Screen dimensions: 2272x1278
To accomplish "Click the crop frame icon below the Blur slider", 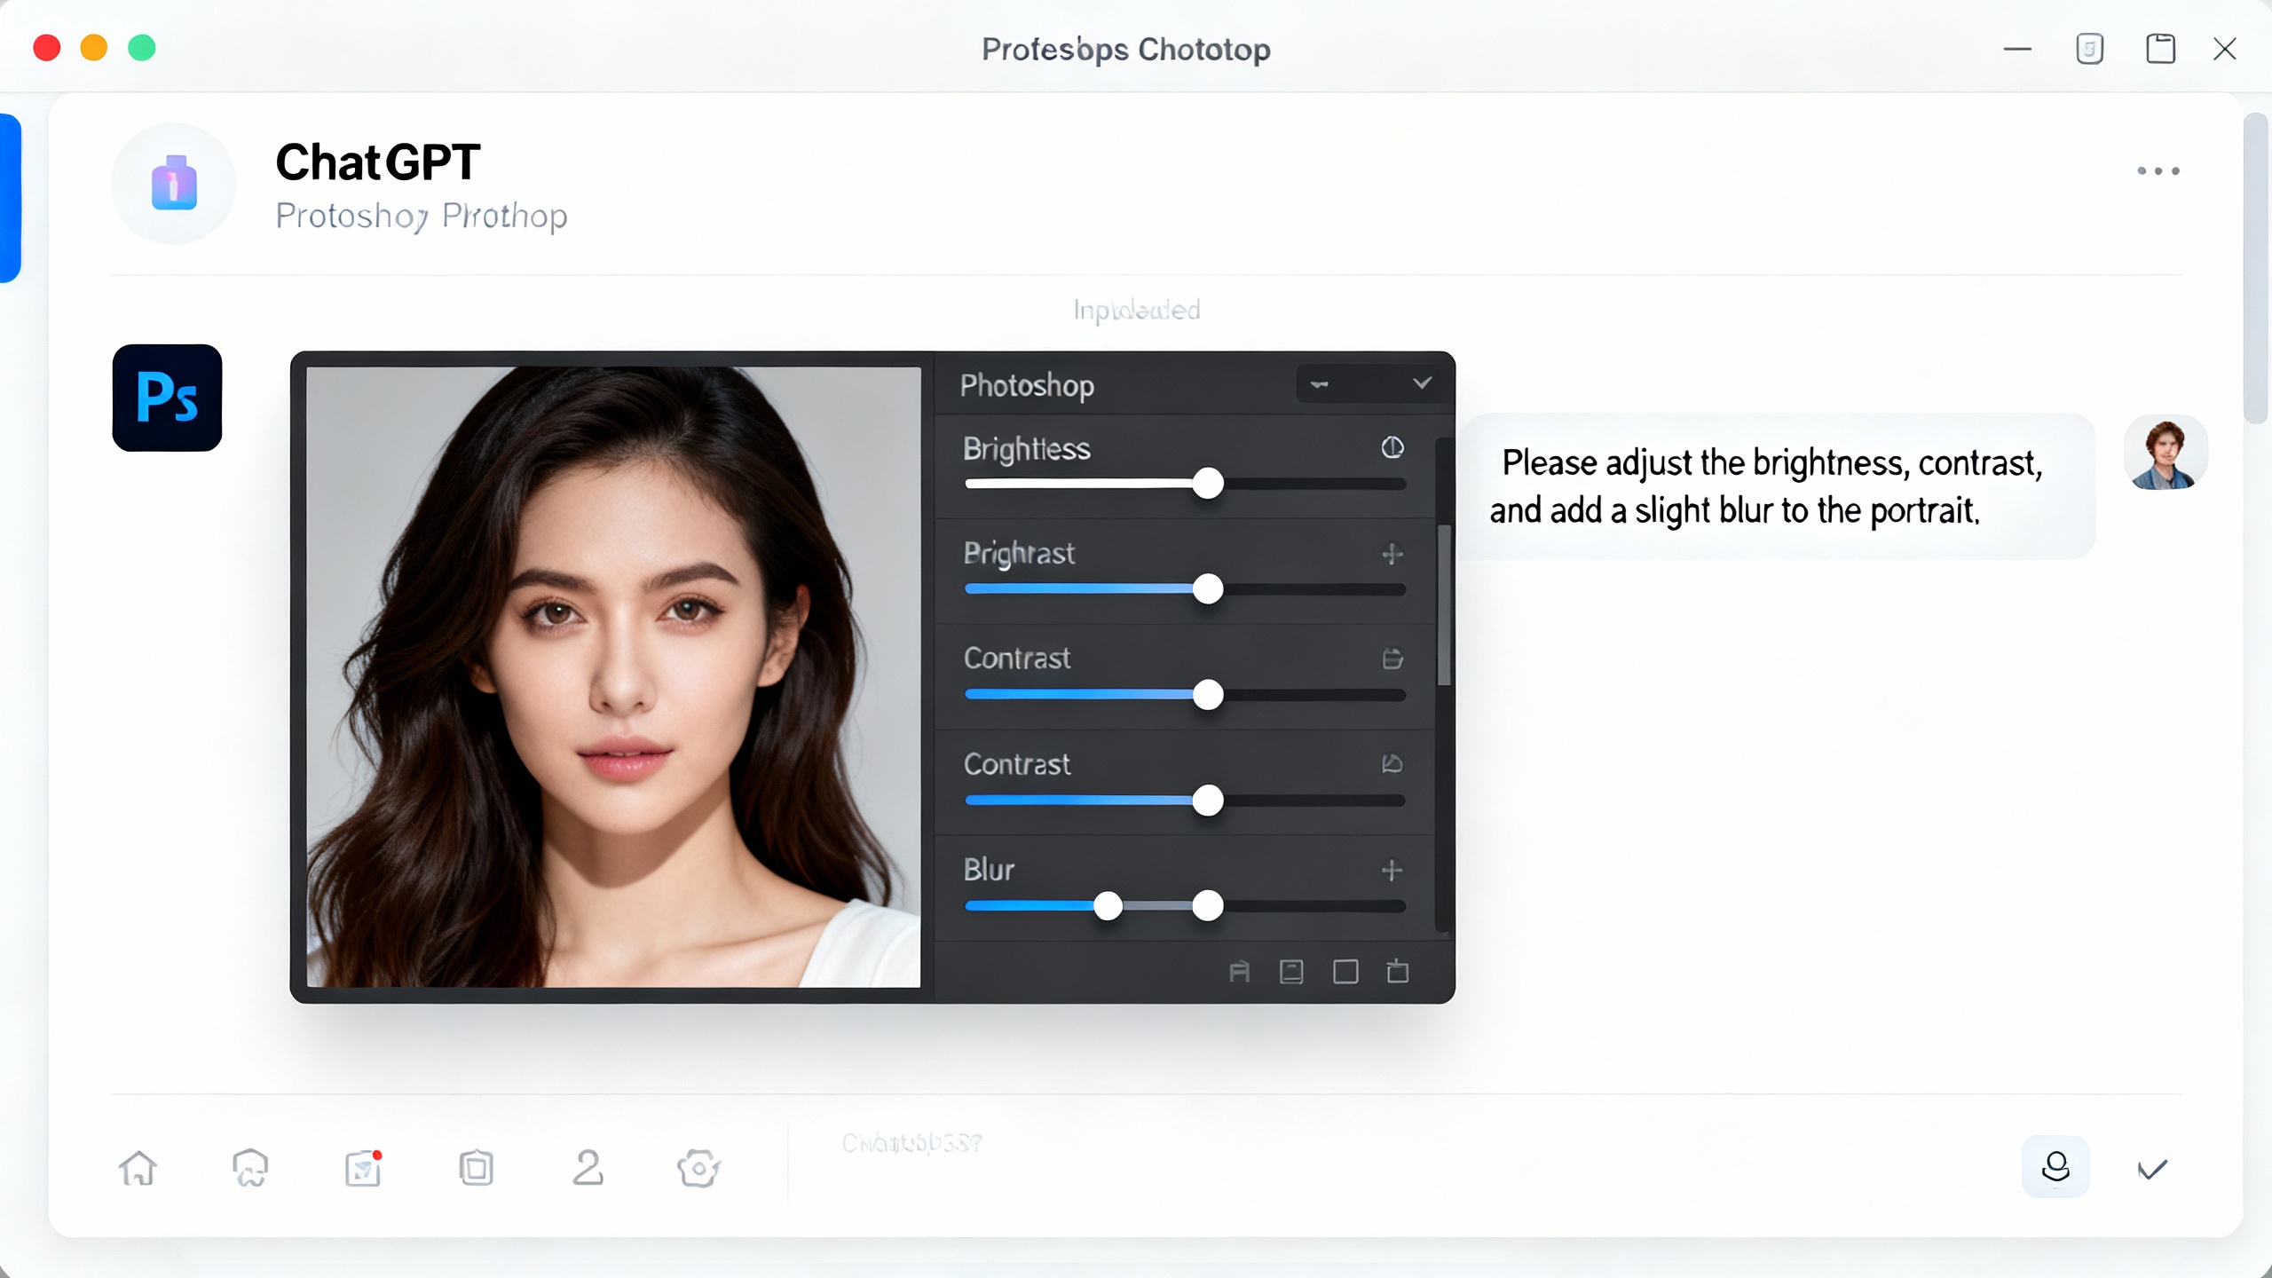I will pos(1344,970).
